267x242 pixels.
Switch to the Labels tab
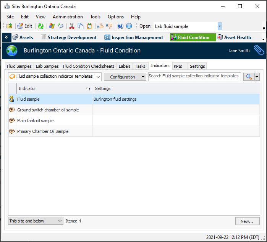[125, 66]
